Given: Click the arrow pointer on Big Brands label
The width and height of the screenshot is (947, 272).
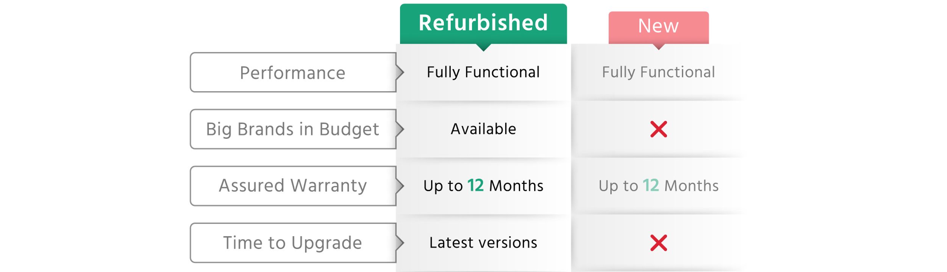Looking at the screenshot, I should pos(400,129).
